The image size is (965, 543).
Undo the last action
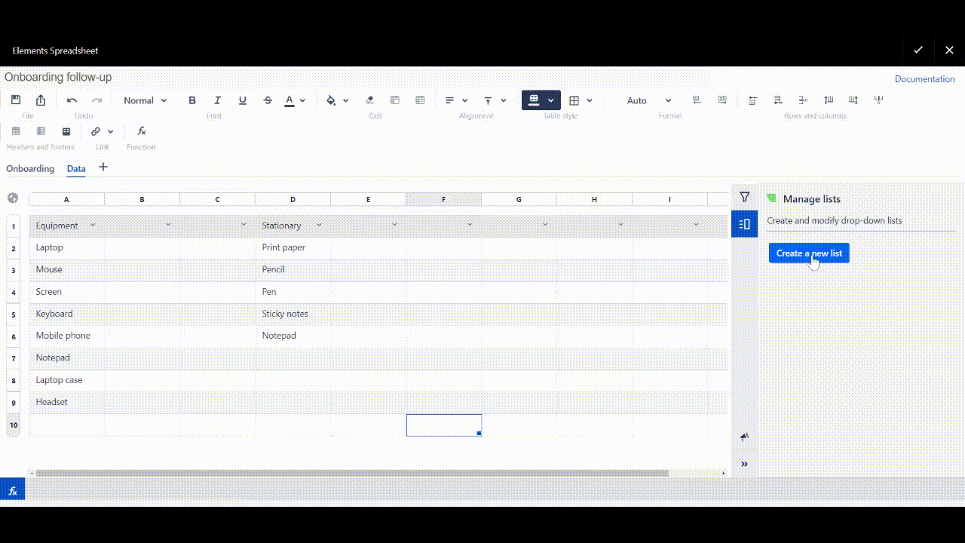click(x=72, y=100)
